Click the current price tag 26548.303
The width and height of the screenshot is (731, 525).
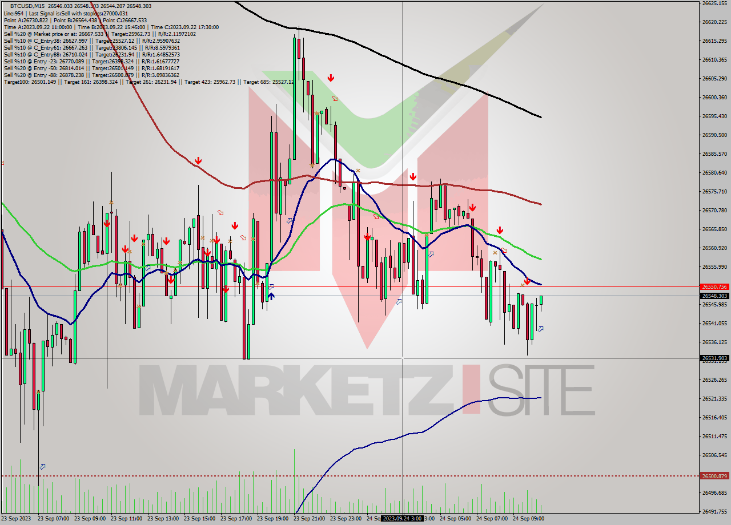click(714, 296)
